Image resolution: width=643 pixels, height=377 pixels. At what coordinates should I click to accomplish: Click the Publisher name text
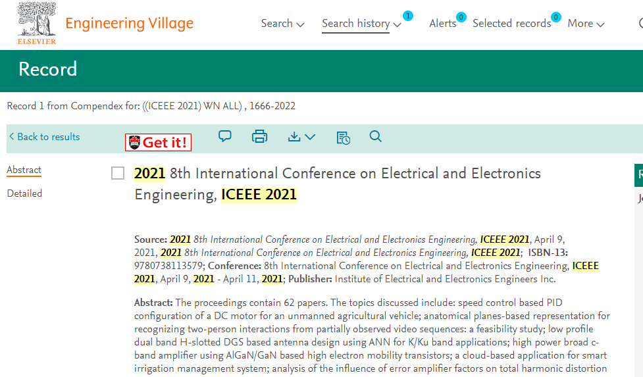(446, 279)
